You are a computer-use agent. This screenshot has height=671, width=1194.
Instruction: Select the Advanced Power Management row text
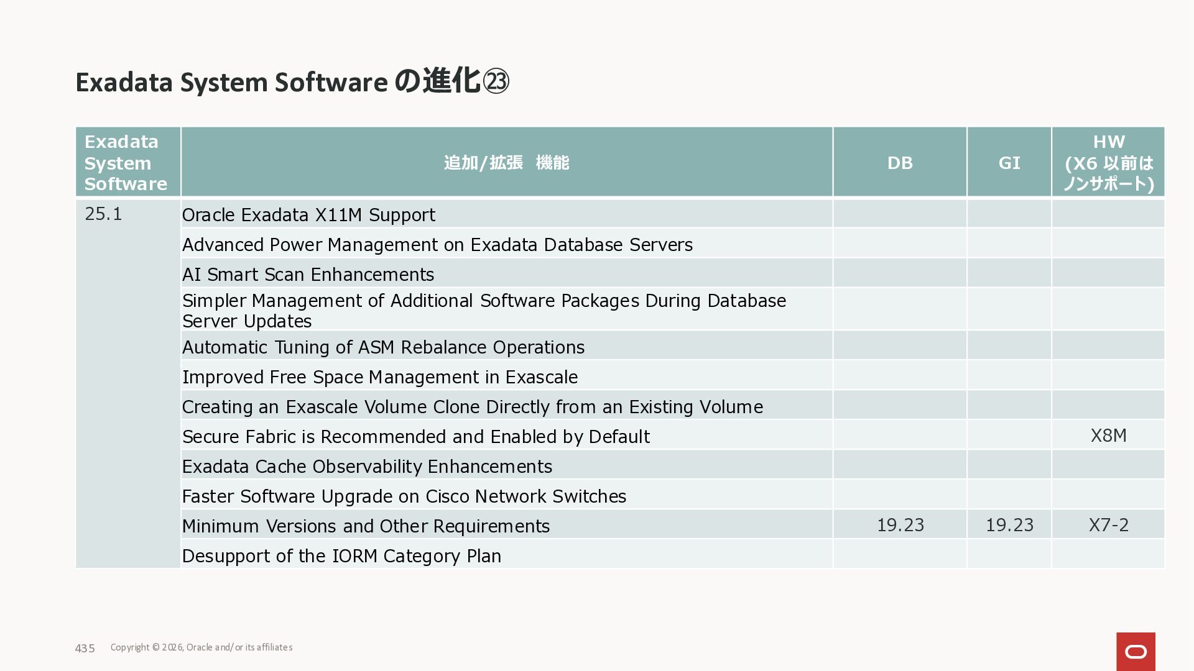[x=437, y=245]
